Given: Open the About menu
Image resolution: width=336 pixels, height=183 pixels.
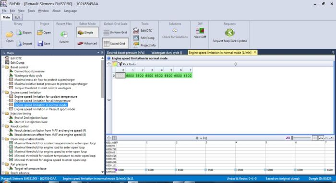Looking at the screenshot, I should 56,11.
